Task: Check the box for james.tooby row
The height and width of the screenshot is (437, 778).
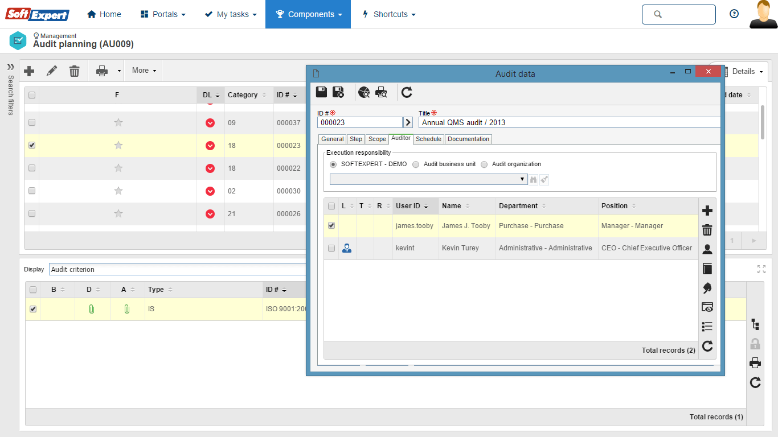Action: [x=331, y=226]
